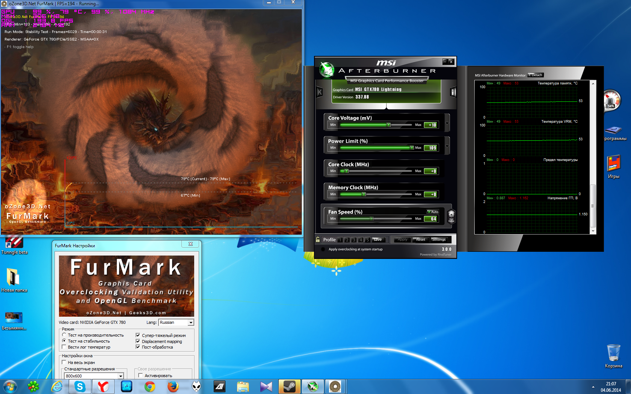
Task: Select profile slot 5
Action: pos(367,240)
